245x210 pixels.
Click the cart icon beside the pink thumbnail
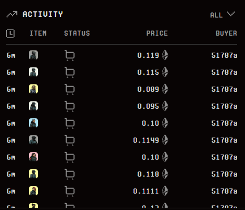pos(70,157)
